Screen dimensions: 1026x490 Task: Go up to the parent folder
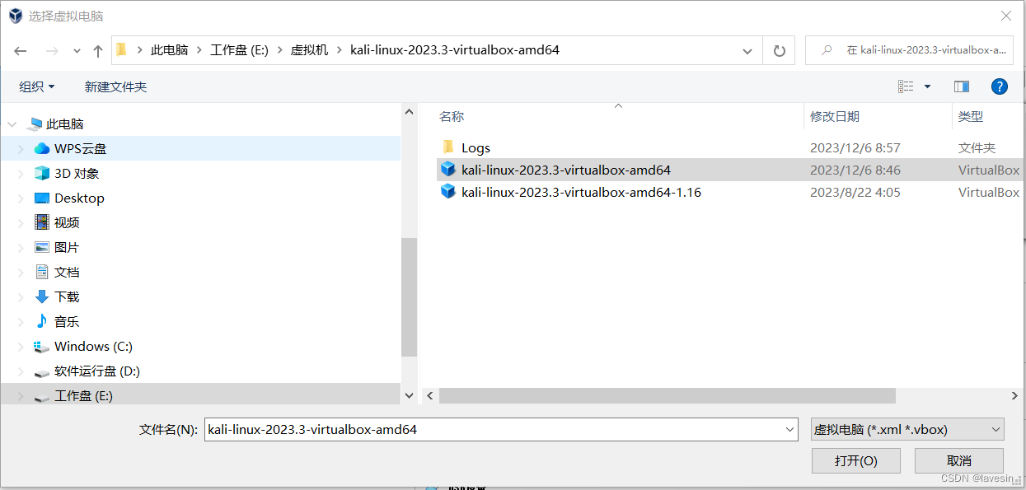click(x=97, y=49)
